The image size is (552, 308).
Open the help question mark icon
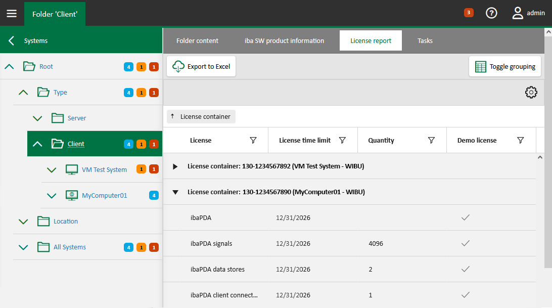[x=491, y=13]
